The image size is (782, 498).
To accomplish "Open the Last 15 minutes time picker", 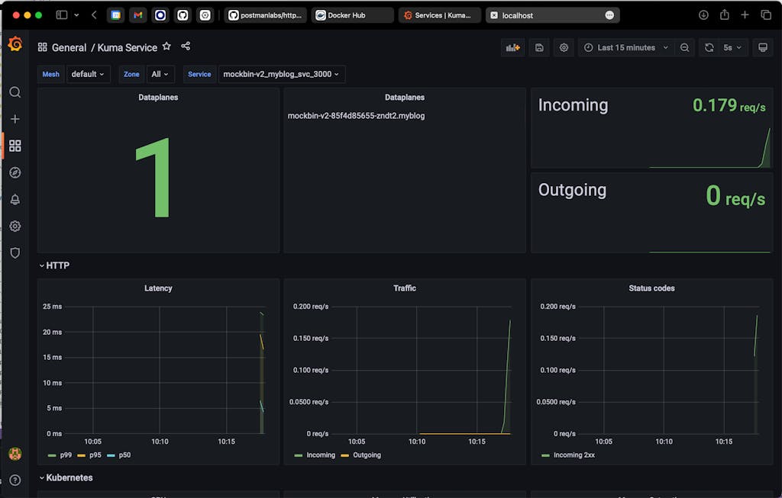I will [625, 47].
